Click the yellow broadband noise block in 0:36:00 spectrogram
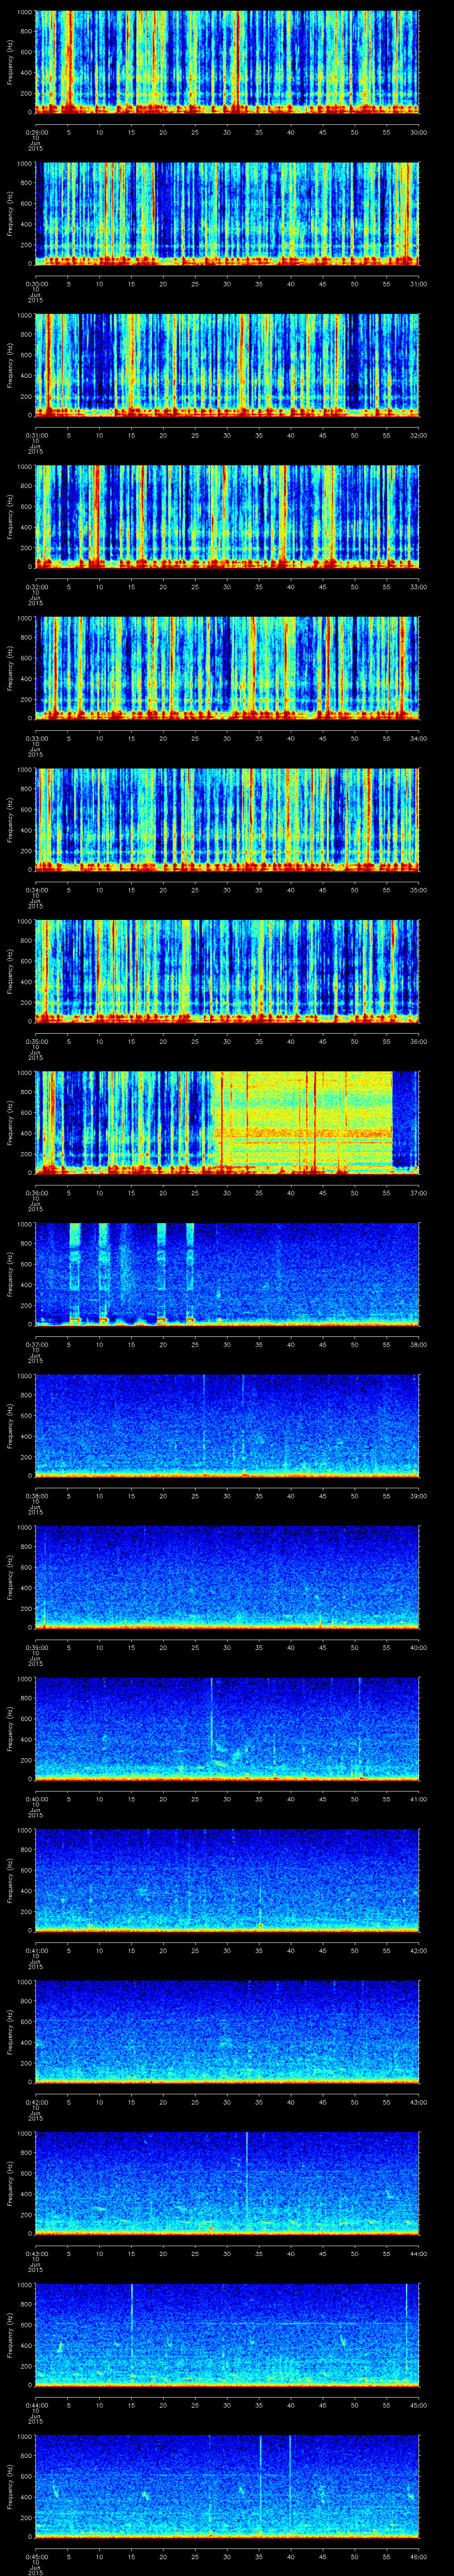 click(304, 1120)
